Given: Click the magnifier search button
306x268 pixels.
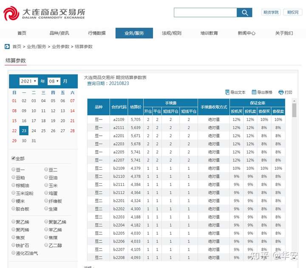Looking at the screenshot, I should coord(244,12).
